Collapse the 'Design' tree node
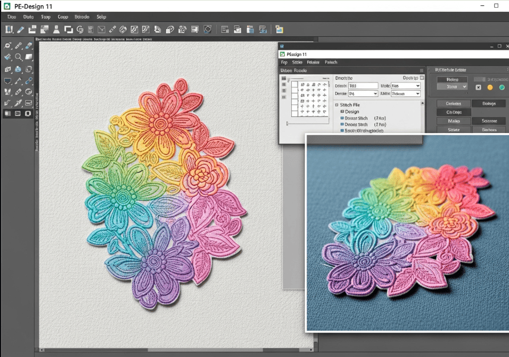509x357 pixels. [x=342, y=112]
